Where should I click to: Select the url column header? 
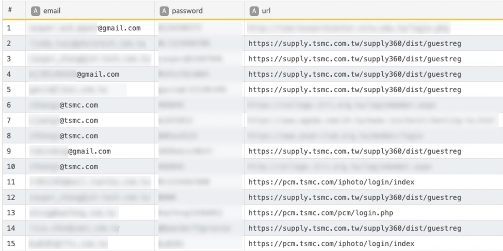[266, 11]
